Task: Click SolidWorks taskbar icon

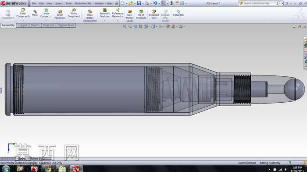Action: tap(76, 168)
